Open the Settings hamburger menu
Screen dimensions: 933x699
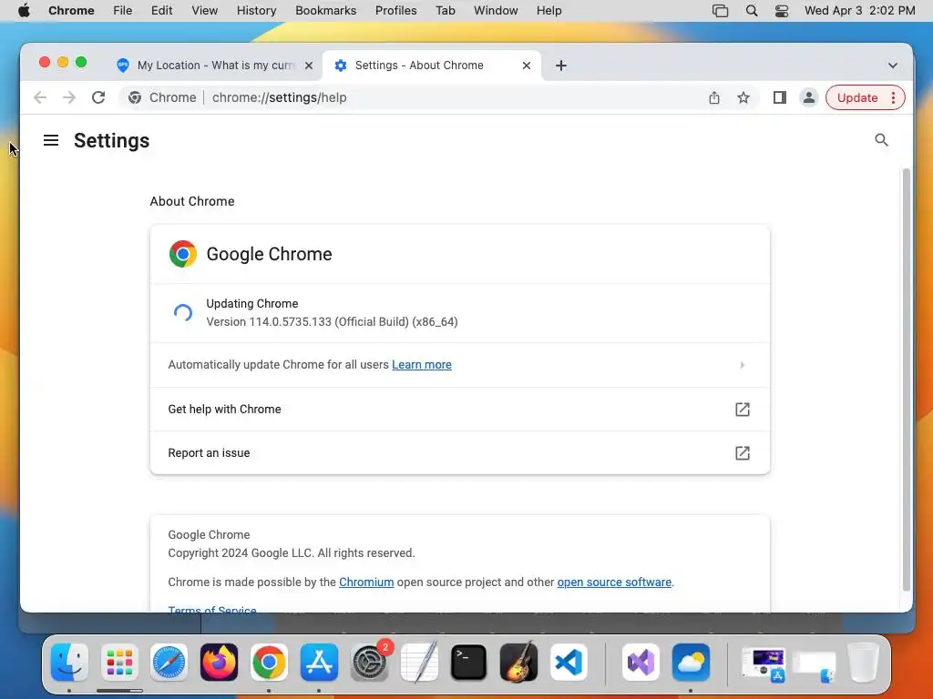pos(51,140)
